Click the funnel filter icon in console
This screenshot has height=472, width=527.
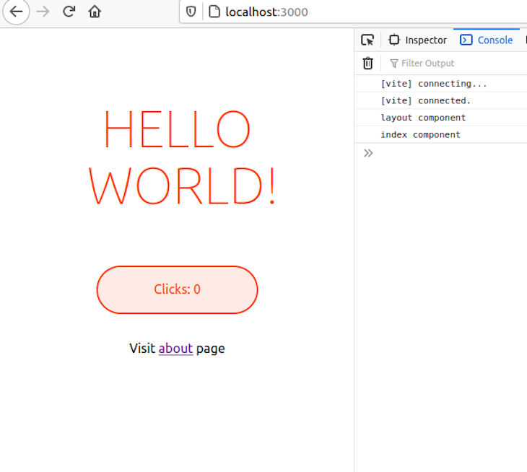394,64
